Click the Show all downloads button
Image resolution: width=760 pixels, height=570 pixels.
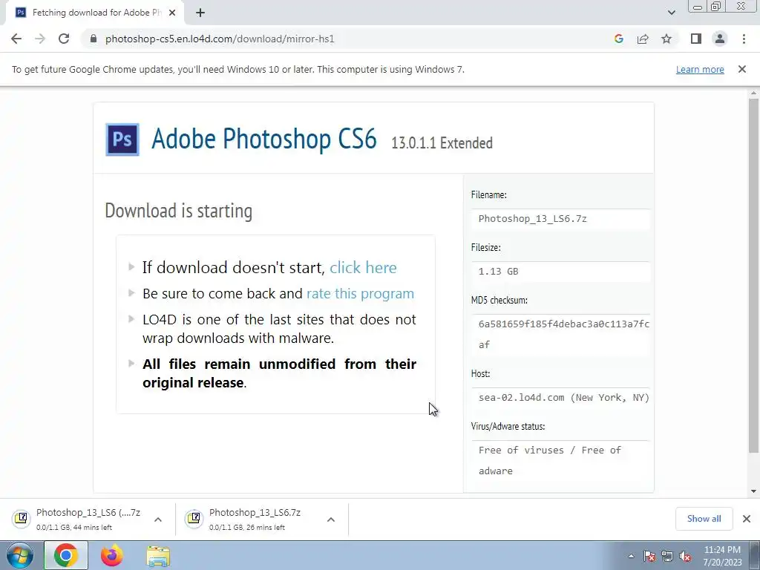(704, 519)
